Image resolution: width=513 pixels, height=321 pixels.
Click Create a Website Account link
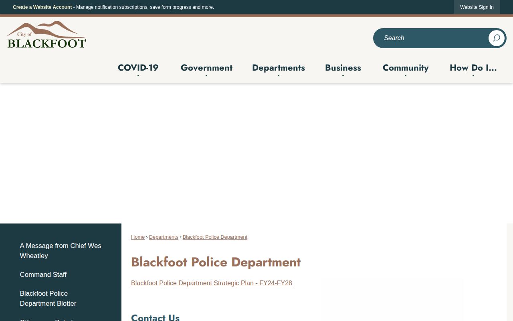click(x=42, y=7)
